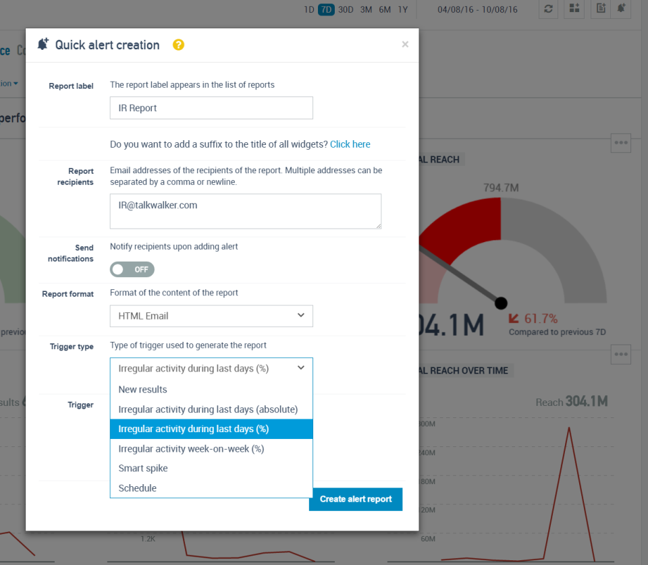Image resolution: width=648 pixels, height=565 pixels.
Task: Enable the Send notifications toggle
Action: click(x=132, y=269)
